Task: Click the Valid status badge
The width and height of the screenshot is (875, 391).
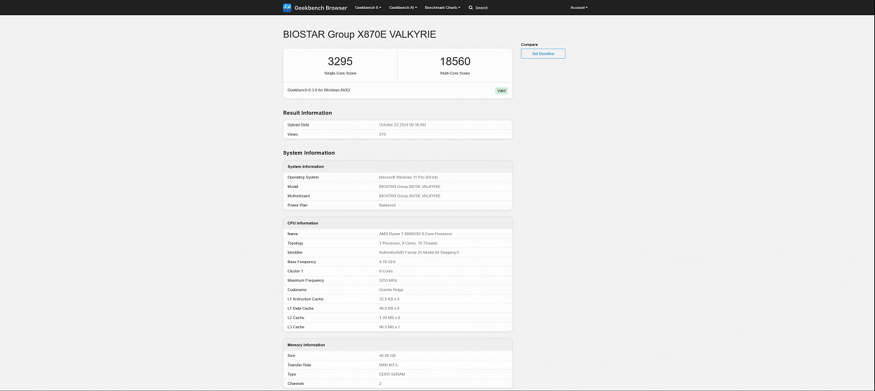Action: pos(502,90)
